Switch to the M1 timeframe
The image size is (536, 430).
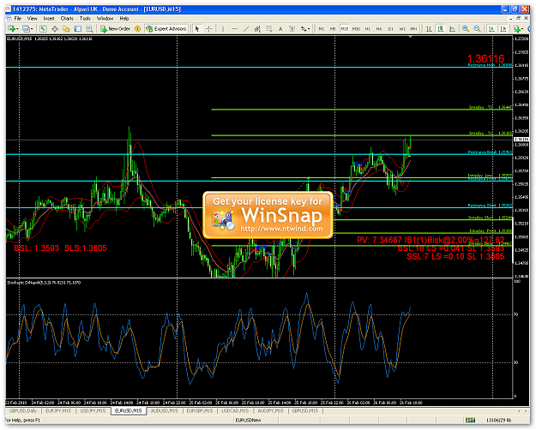point(322,29)
